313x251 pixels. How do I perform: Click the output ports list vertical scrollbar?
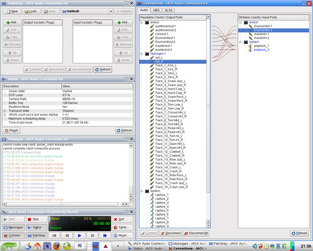tap(208, 121)
